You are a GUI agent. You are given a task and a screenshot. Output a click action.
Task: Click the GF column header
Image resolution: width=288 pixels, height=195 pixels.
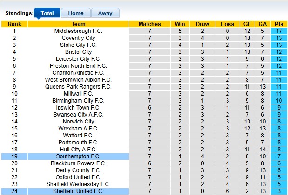[247, 24]
